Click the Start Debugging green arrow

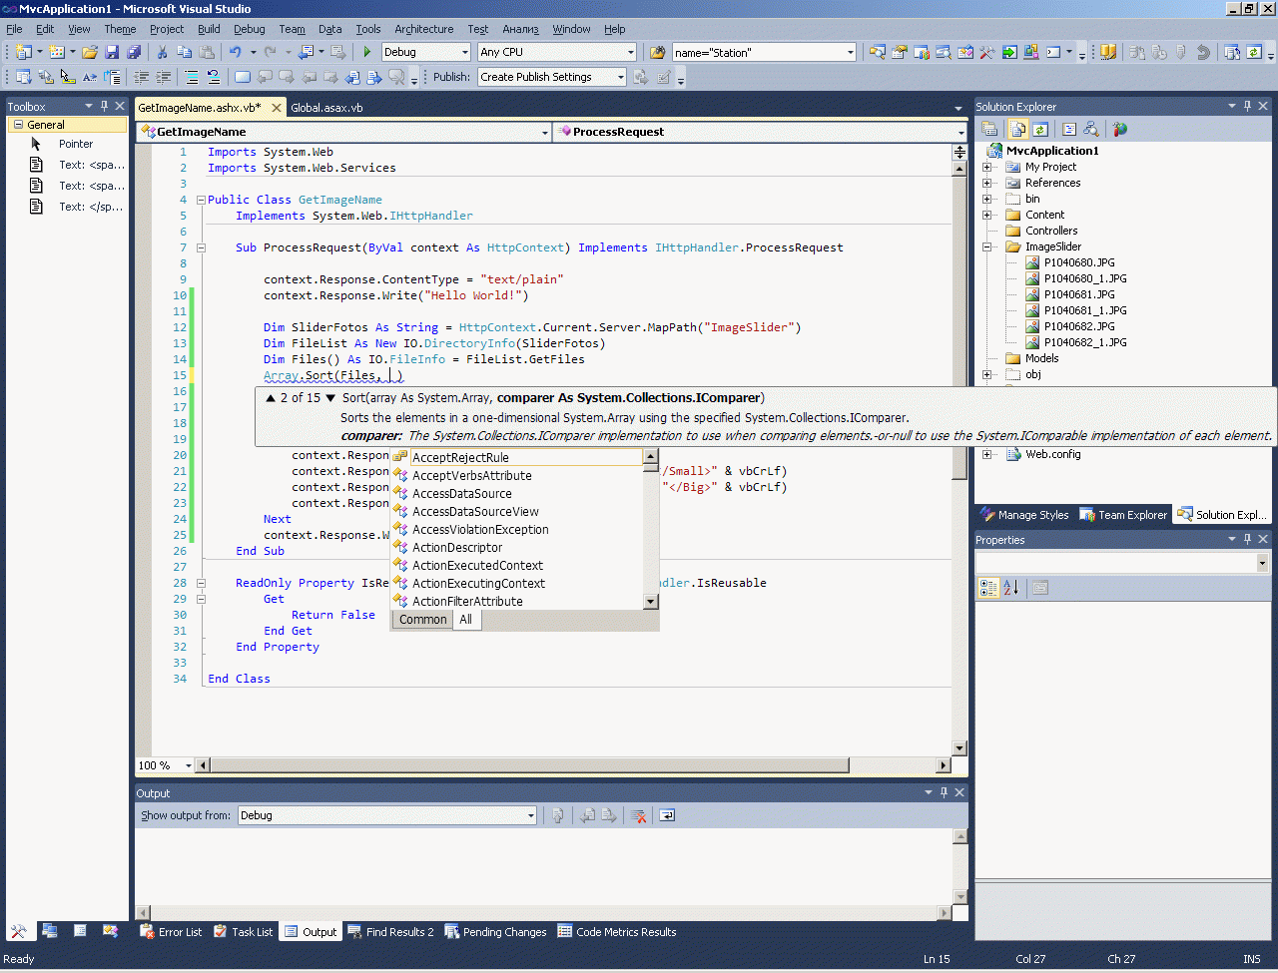click(x=367, y=52)
